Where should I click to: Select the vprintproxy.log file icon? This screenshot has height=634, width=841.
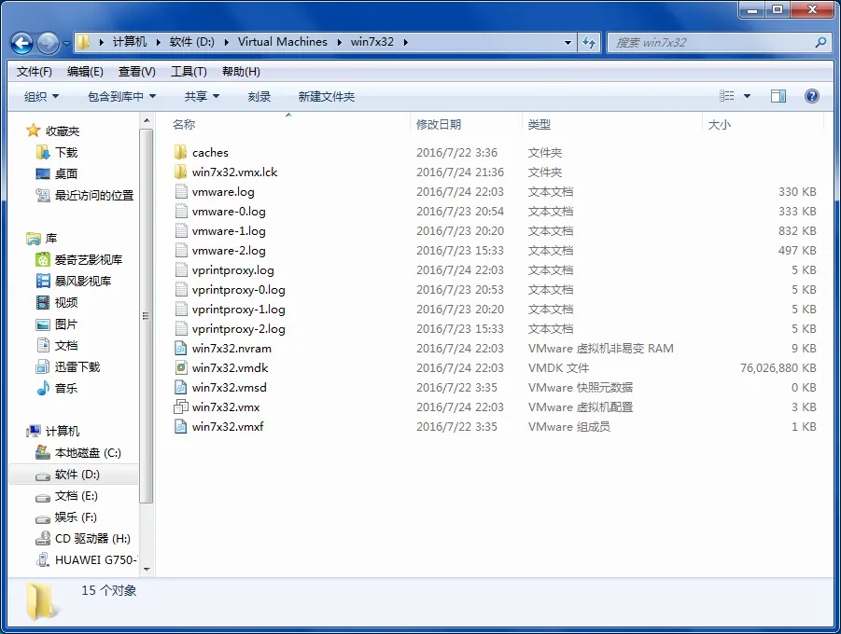point(181,270)
